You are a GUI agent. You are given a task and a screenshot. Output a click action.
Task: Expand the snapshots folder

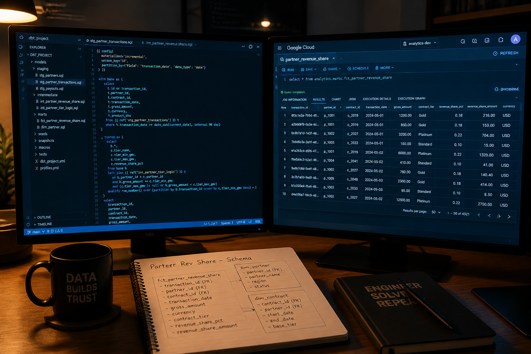pos(44,141)
